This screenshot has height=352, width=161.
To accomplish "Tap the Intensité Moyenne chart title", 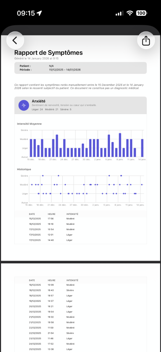I will point(29,124).
